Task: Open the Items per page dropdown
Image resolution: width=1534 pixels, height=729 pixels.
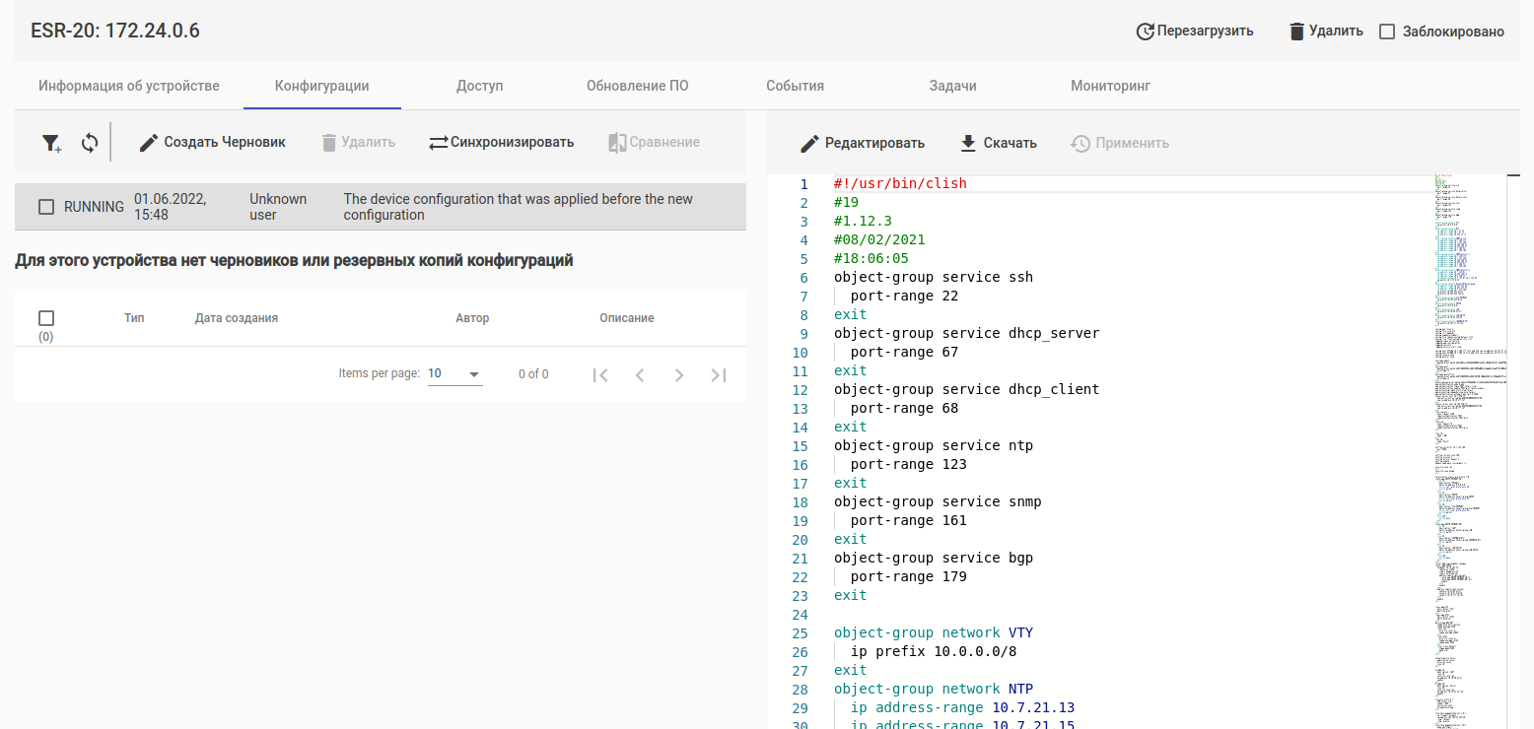Action: (454, 374)
